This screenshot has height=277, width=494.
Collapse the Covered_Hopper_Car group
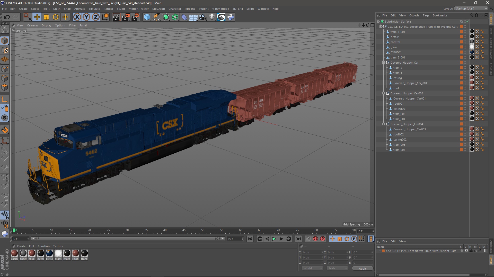pos(384,63)
